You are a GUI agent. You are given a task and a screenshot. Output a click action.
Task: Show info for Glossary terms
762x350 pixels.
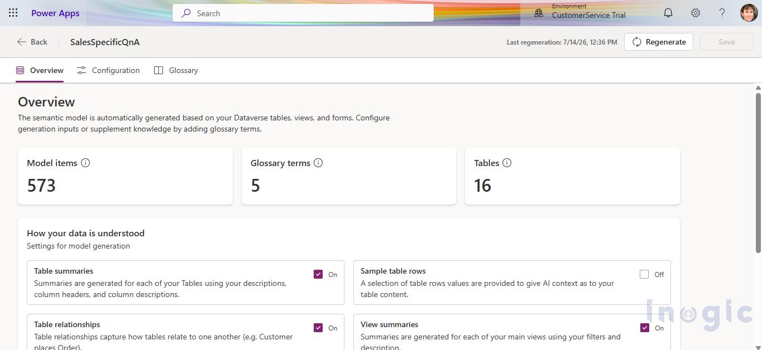318,163
